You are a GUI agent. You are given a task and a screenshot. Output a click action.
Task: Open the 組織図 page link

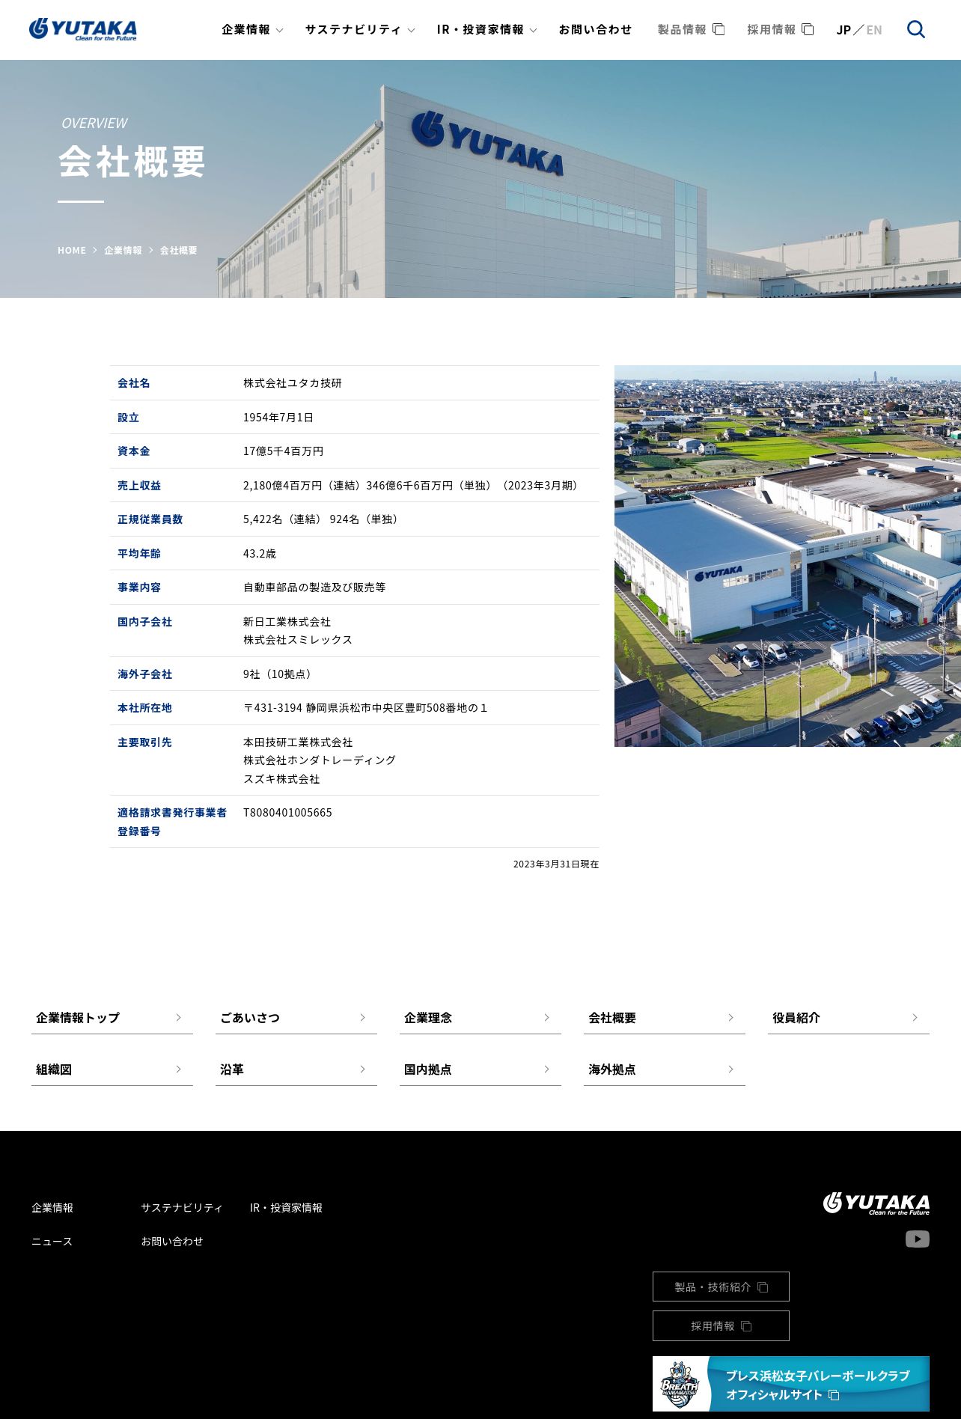pyautogui.click(x=112, y=1069)
